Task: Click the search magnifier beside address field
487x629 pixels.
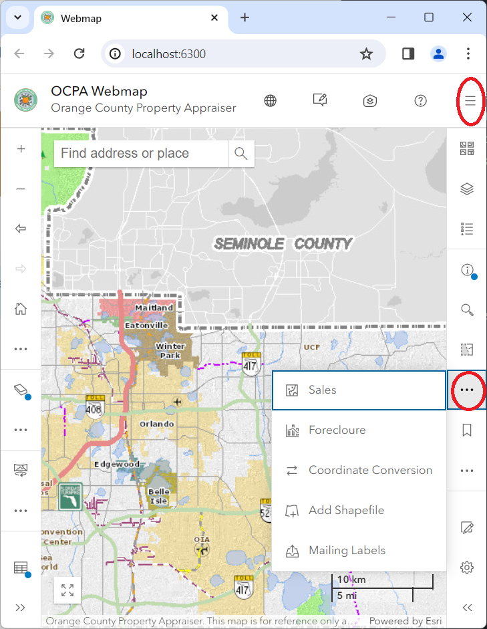Action: [x=241, y=153]
